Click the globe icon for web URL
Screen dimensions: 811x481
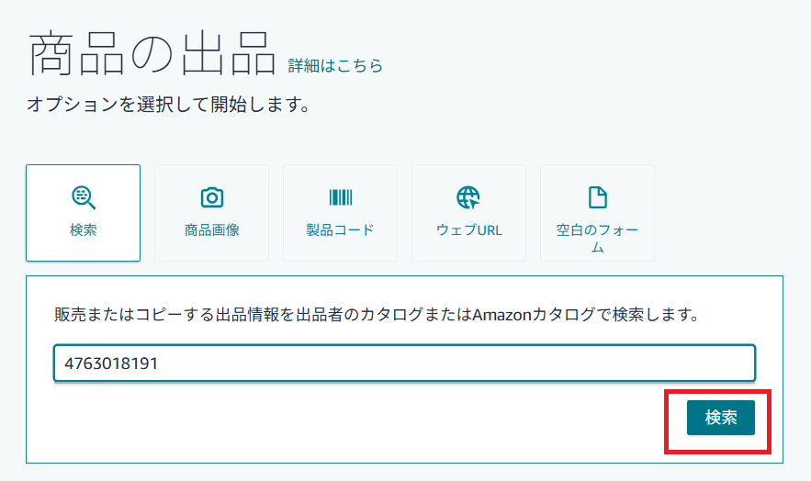tap(468, 196)
